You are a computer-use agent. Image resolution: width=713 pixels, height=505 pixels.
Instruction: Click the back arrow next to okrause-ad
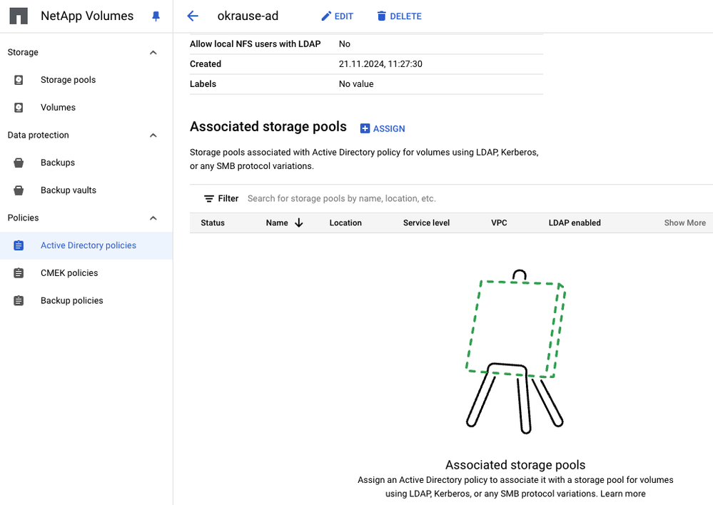(192, 16)
